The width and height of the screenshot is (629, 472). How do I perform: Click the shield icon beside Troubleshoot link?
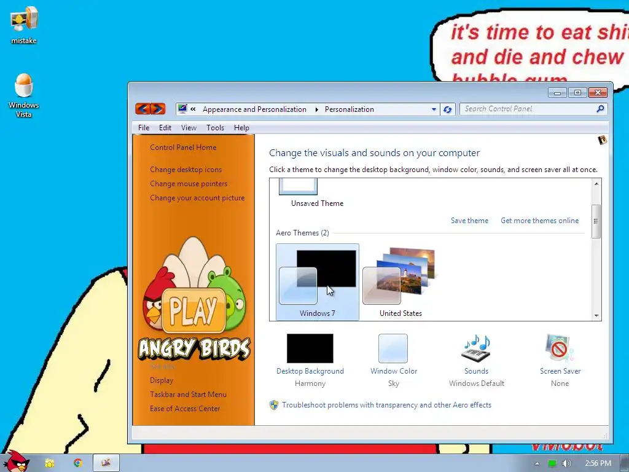(x=274, y=405)
